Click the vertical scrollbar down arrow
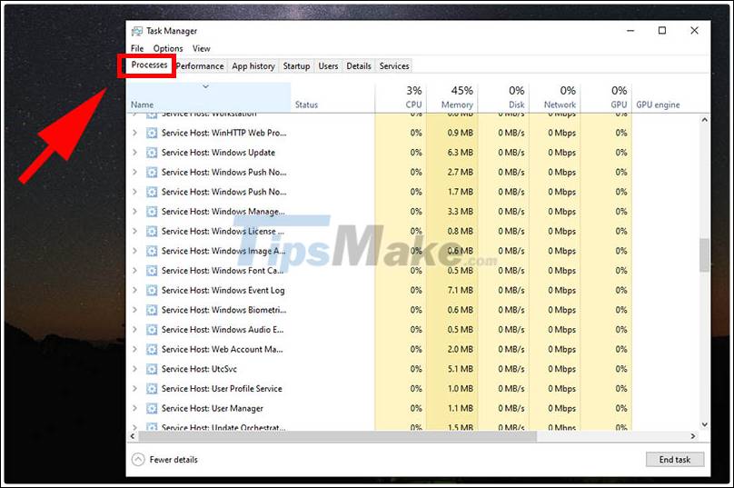Screen dimensions: 734x488 [705, 424]
